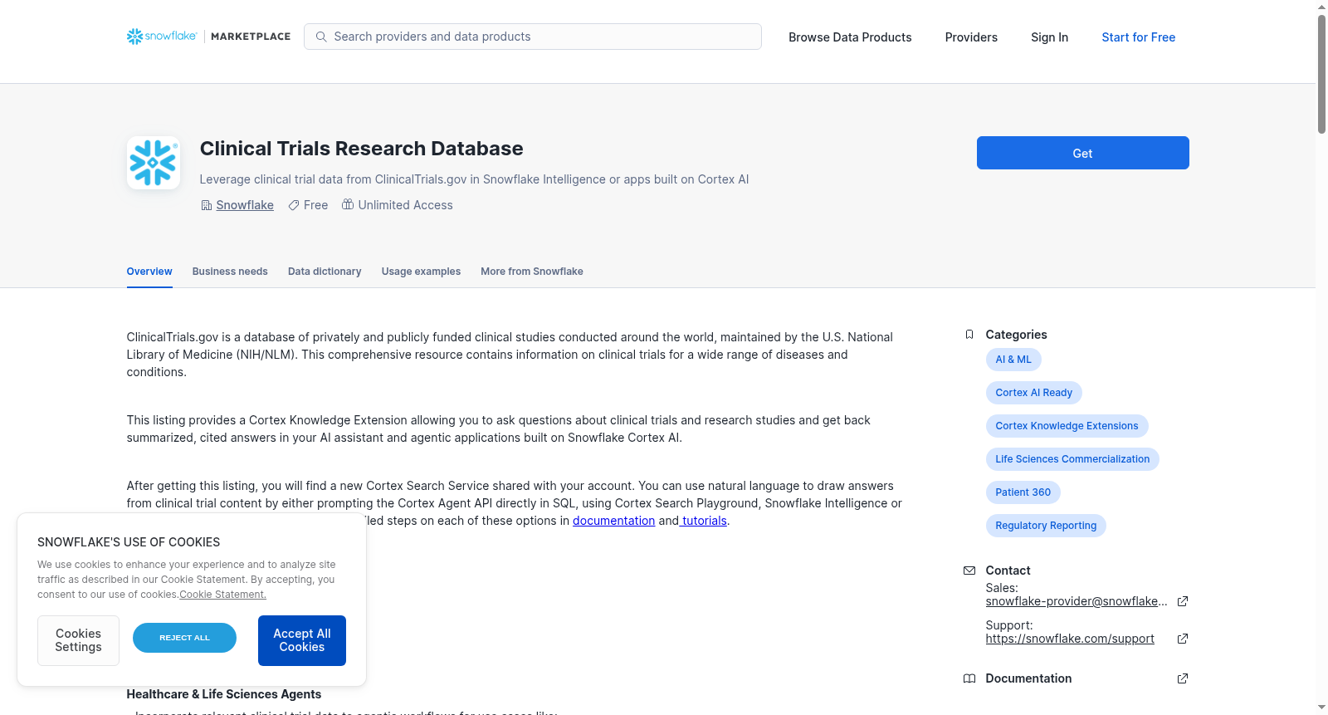Switch to the Overview tab
This screenshot has width=1328, height=715.
pos(149,272)
